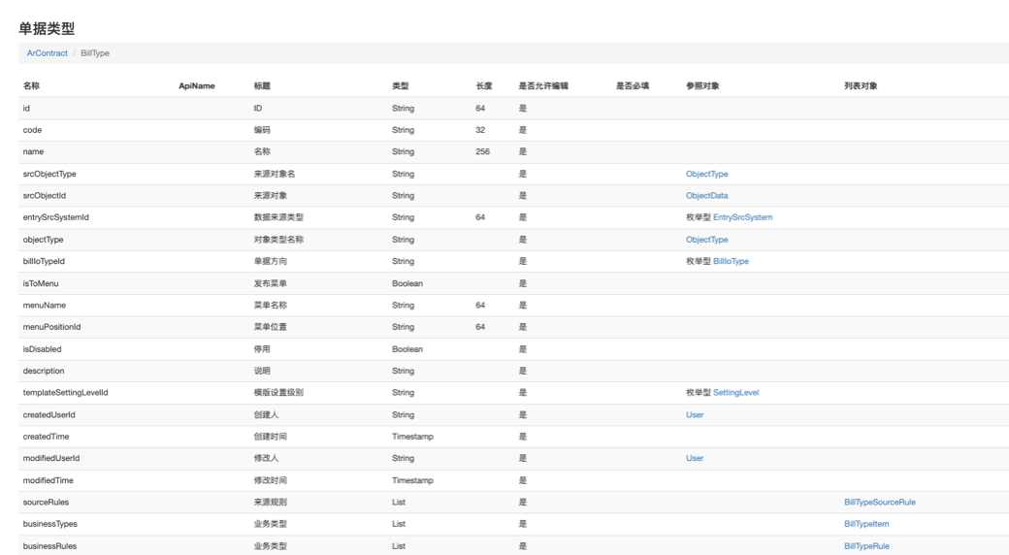Open the BillIoType enum link

pos(731,261)
